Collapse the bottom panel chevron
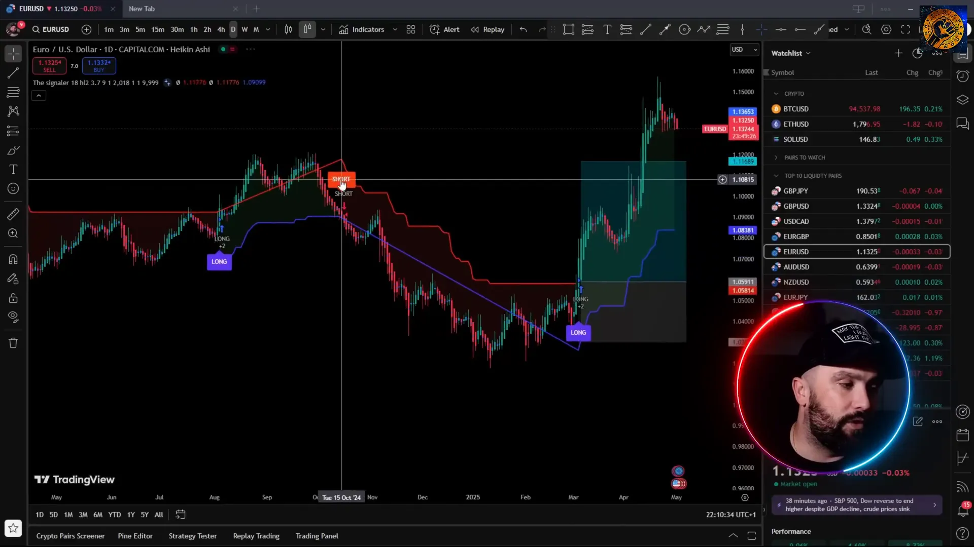The image size is (974, 547). (x=733, y=536)
